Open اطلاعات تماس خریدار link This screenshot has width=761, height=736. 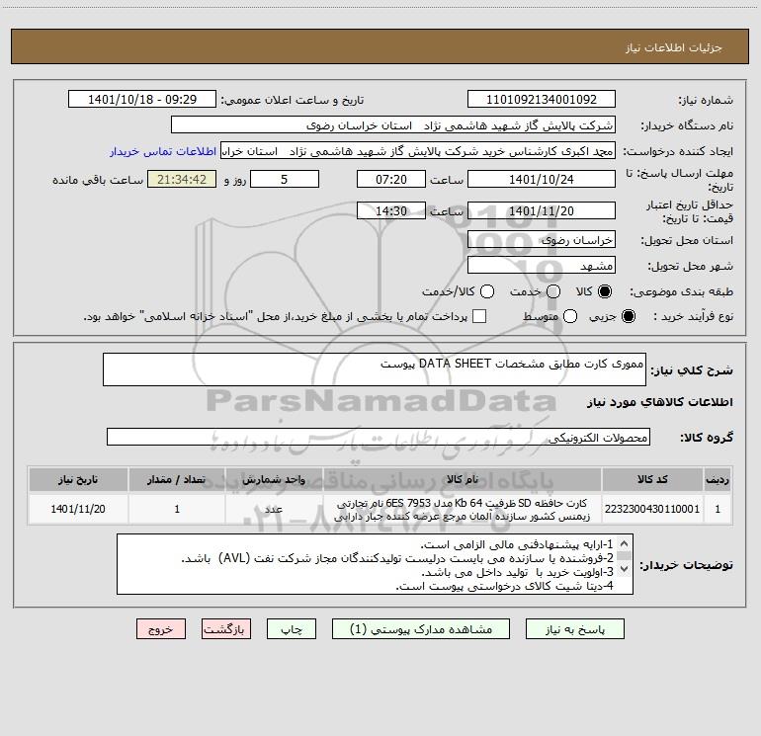[x=163, y=151]
